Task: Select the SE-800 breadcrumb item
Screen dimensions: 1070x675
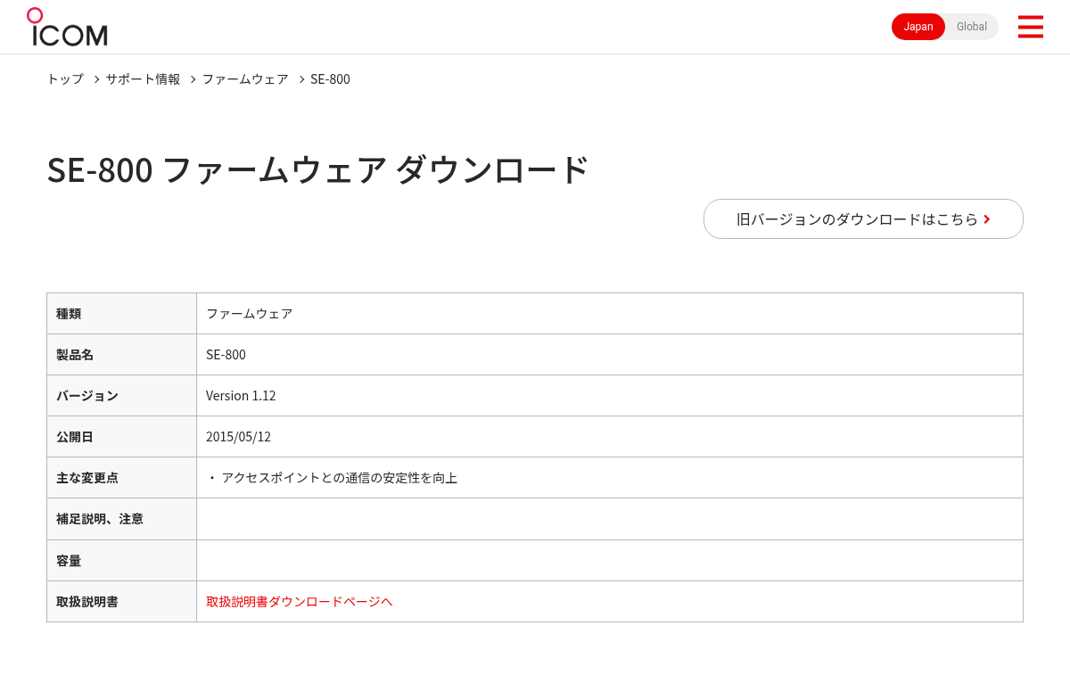Action: pyautogui.click(x=330, y=78)
